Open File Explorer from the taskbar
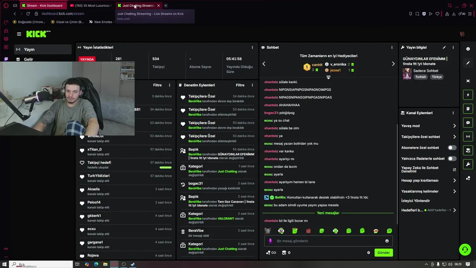This screenshot has width=476, height=268. pos(105,264)
